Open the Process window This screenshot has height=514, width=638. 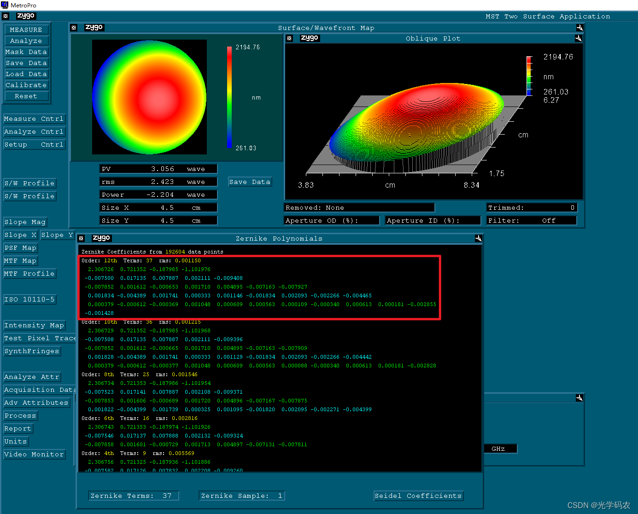20,416
